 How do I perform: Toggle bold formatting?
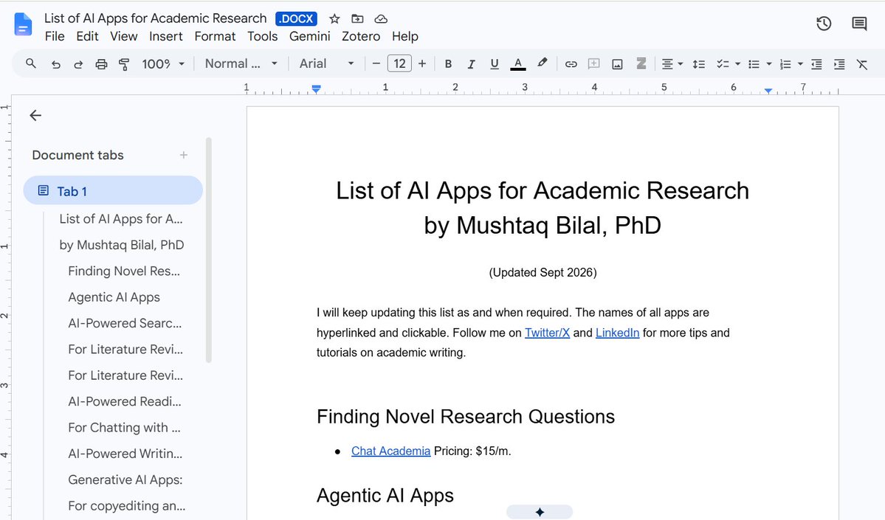tap(448, 64)
